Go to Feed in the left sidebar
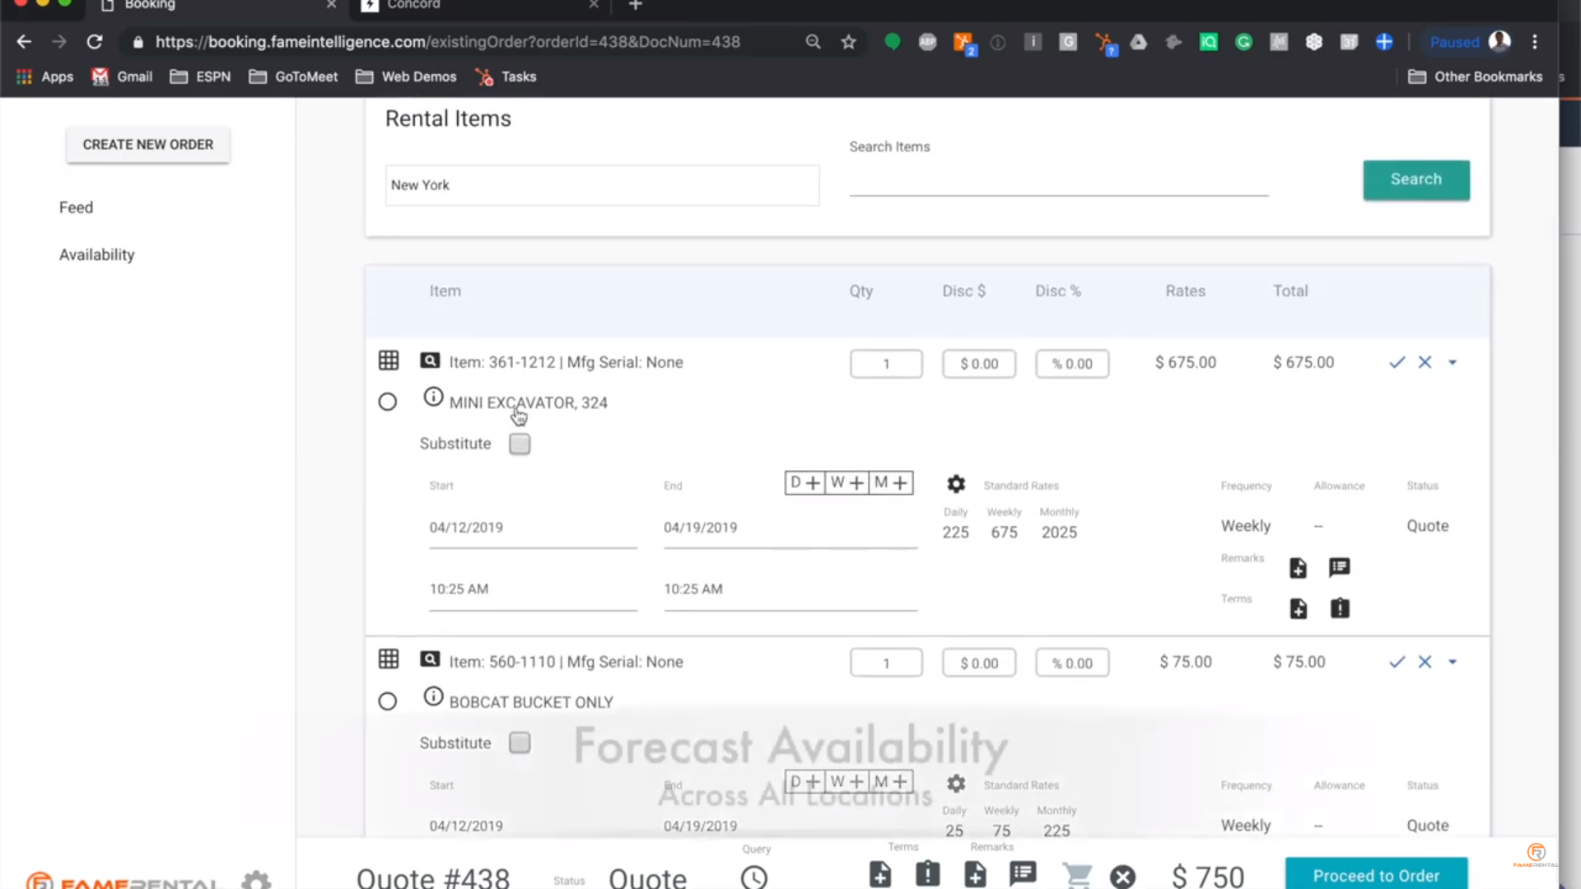 tap(76, 207)
